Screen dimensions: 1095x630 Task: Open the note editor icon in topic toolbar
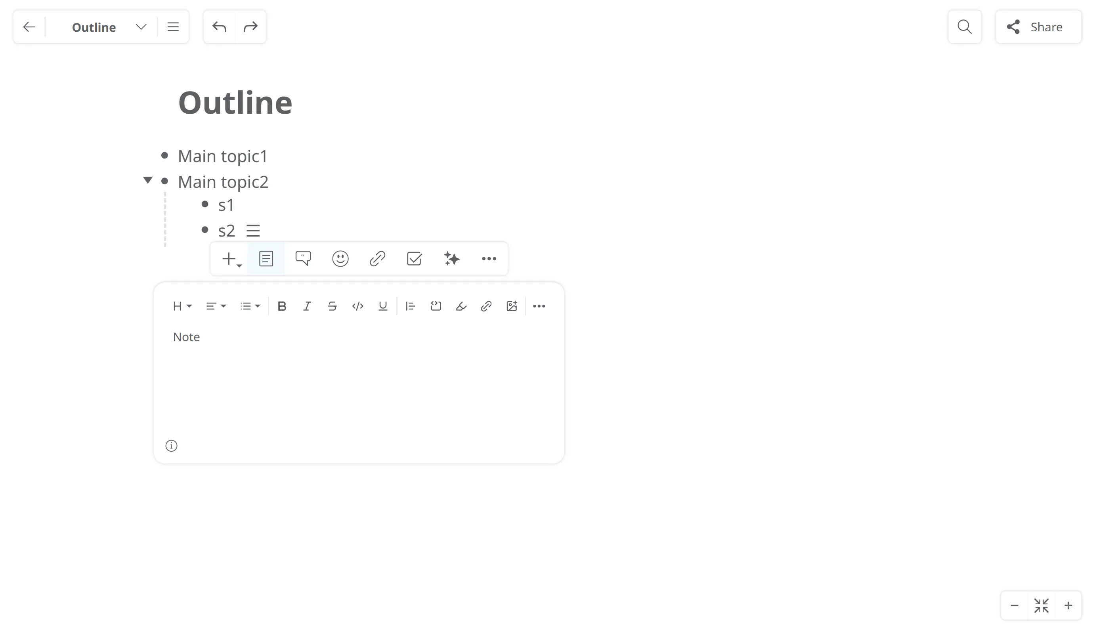tap(266, 259)
